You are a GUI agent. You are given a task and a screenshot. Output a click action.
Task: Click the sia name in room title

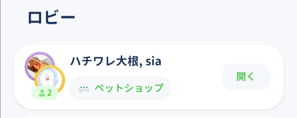click(x=153, y=62)
